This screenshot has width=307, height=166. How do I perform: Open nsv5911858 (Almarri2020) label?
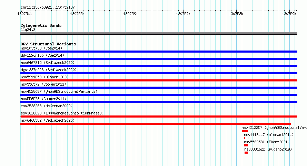point(46,77)
